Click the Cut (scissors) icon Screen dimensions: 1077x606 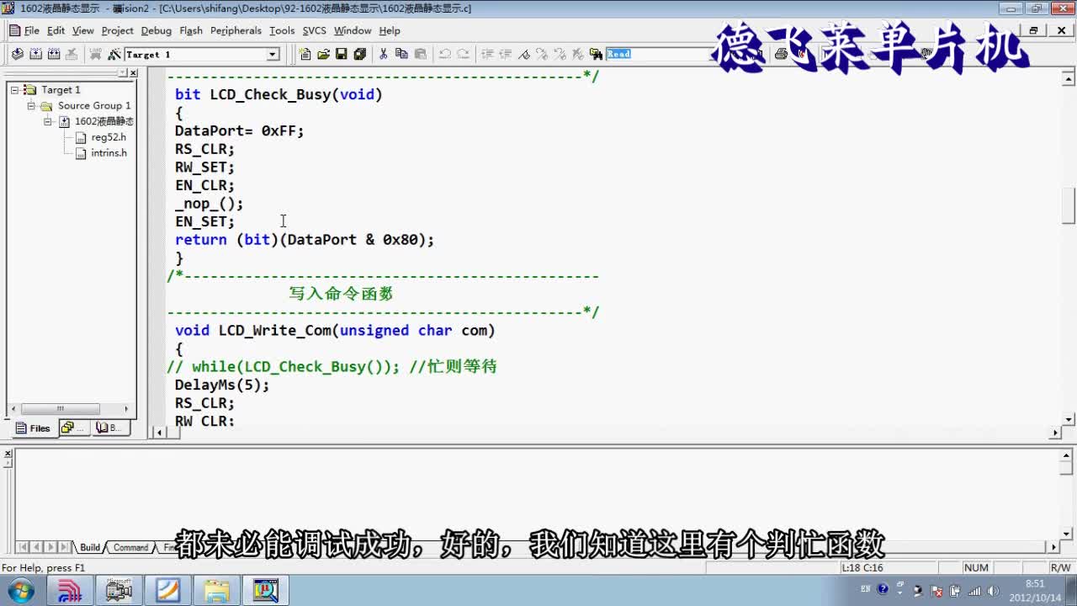coord(383,54)
